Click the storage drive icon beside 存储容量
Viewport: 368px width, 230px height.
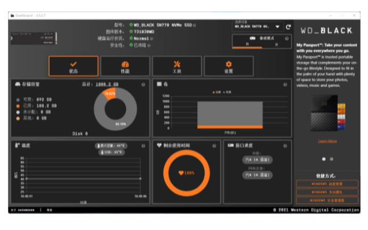point(18,84)
